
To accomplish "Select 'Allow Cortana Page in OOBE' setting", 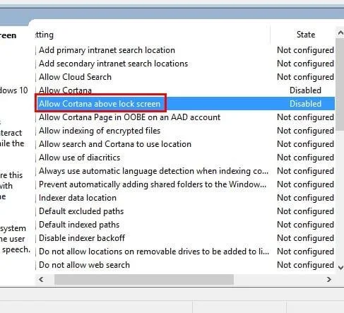I will coord(129,117).
